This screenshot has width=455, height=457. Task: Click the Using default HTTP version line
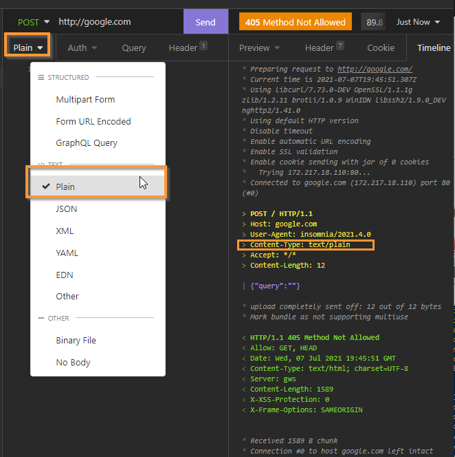(304, 120)
